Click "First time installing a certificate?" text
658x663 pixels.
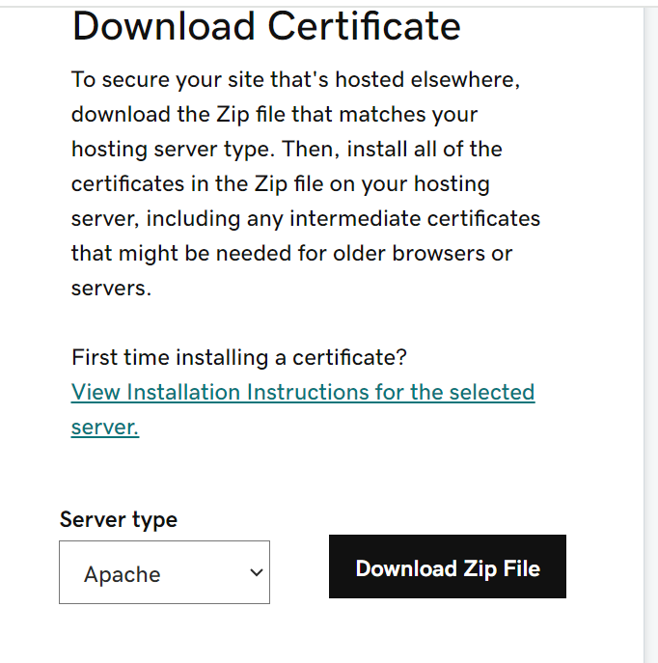tap(239, 357)
